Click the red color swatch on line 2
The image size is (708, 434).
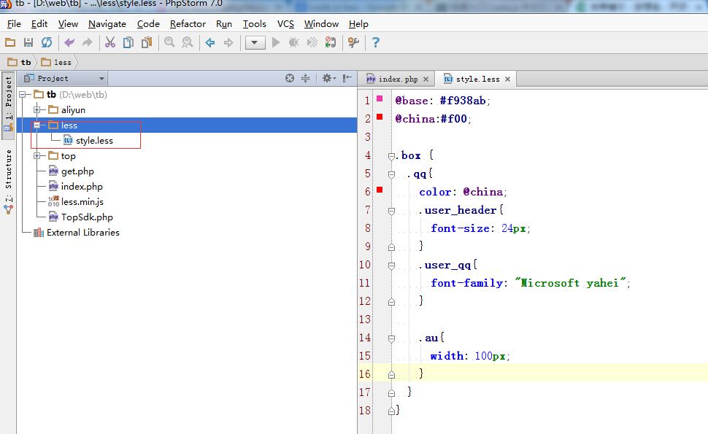point(380,117)
